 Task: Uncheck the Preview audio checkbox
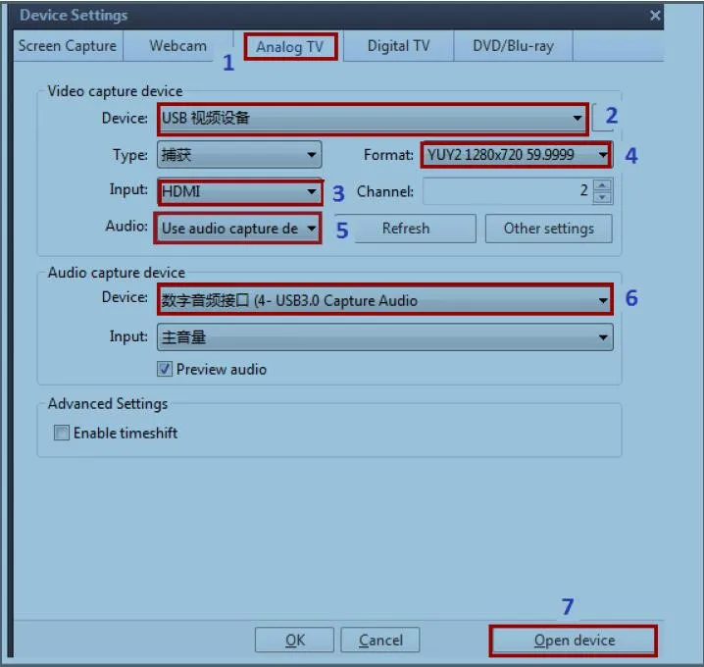coord(165,370)
